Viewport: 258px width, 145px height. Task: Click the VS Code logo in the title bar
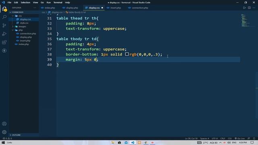(3, 2)
